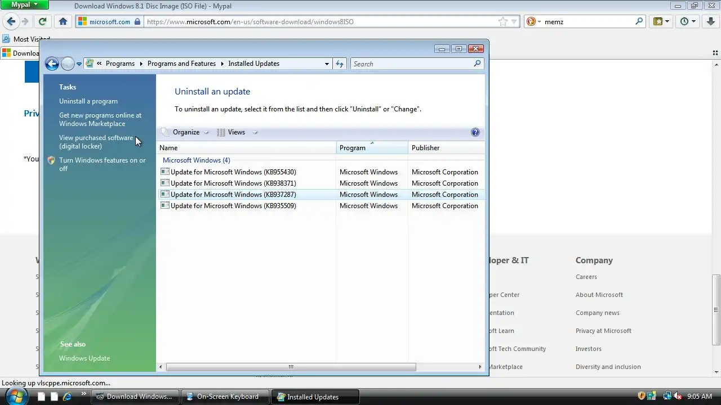721x405 pixels.
Task: Click the microsoft.com site identity button
Action: click(x=110, y=21)
